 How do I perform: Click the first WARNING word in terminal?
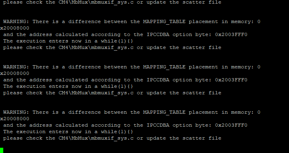click(16, 21)
